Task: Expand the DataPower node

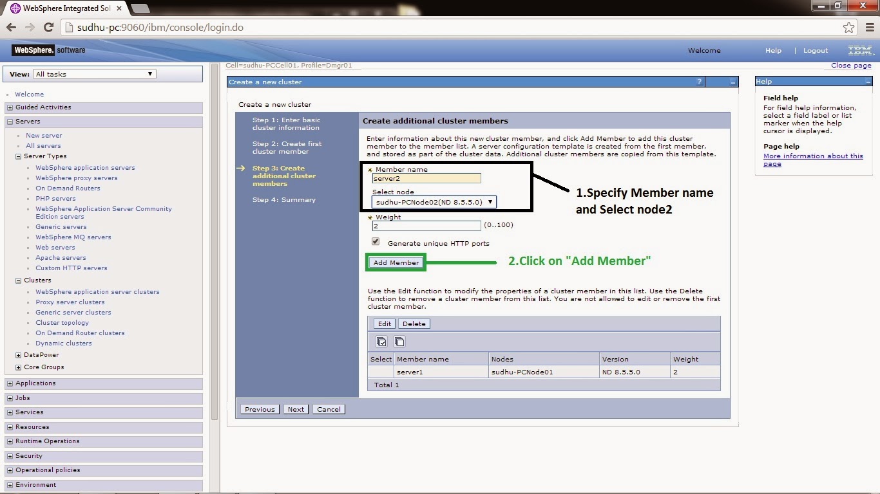Action: click(18, 355)
